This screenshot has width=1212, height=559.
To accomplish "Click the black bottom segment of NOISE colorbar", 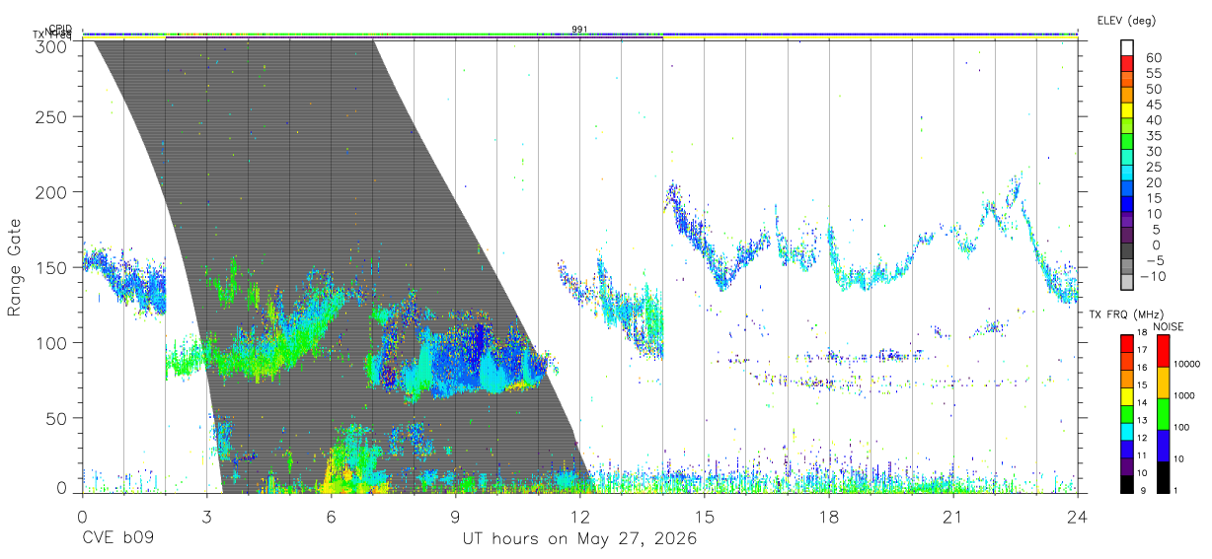I will (x=1163, y=476).
